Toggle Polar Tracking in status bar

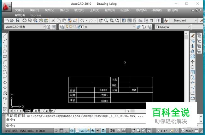[72, 130]
